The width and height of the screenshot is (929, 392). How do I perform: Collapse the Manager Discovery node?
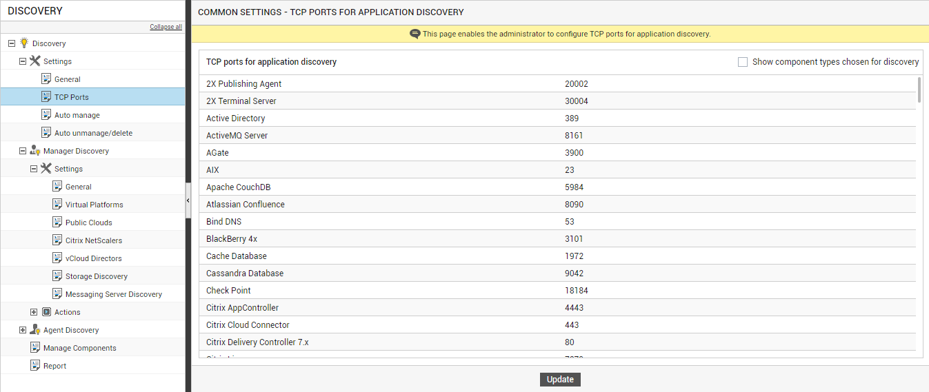pos(23,150)
